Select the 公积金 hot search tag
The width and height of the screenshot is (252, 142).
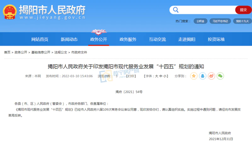point(200,21)
